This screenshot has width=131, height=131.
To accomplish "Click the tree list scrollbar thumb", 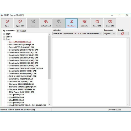I will [49, 57].
